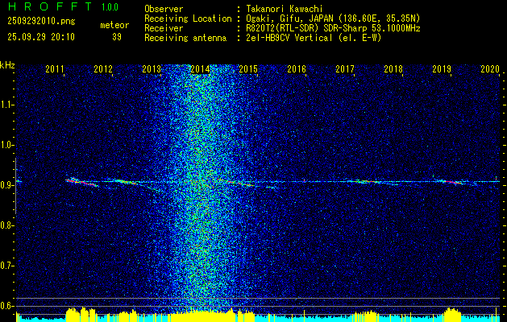Click the 2018 time axis label
507x322 pixels.
[x=393, y=68]
